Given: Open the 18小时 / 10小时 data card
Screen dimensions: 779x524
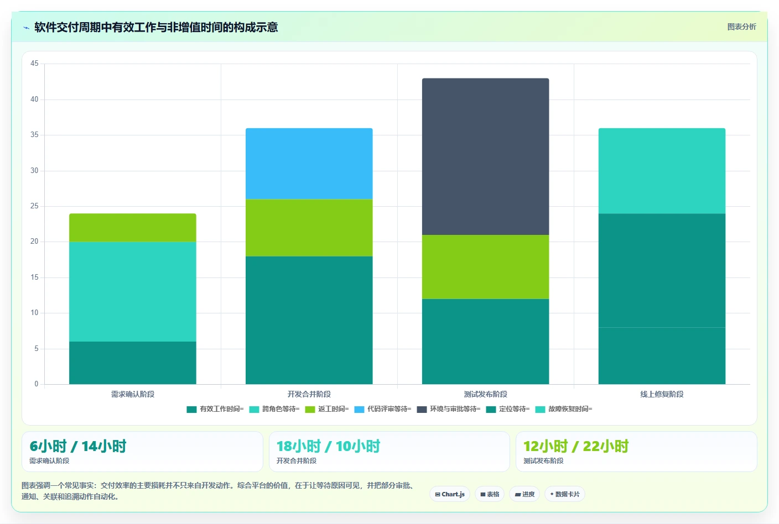Looking at the screenshot, I should (x=389, y=452).
